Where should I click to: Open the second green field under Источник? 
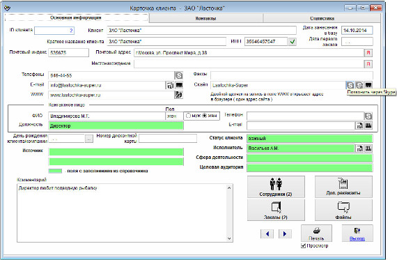pyautogui.click(x=116, y=162)
